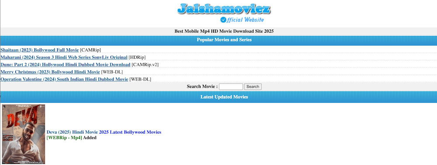Viewport: 437px width, 165px height.
Task: Open Shaitaan (2023) Bollywood Full Movie link
Action: 40,50
